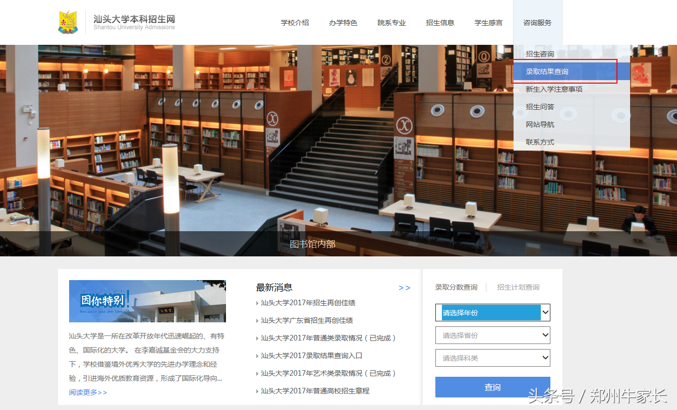Expand the 请选择省份 dropdown

coord(492,335)
